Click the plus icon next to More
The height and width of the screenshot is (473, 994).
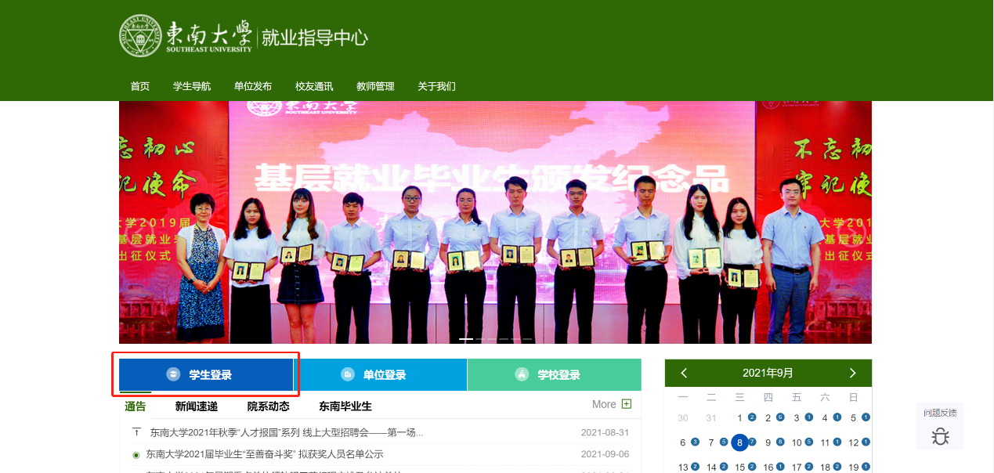click(627, 404)
